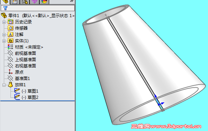Click the 基准面1 plane icon
Image resolution: width=208 pixels, height=131 pixels.
tap(10, 78)
